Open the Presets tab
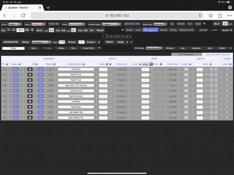The height and width of the screenshot is (175, 234). coord(173,30)
